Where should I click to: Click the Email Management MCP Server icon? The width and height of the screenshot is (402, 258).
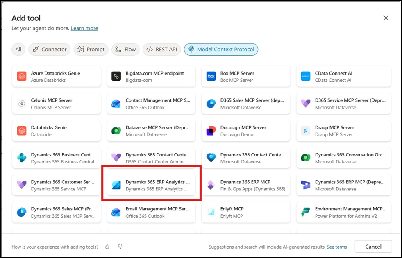[116, 212]
